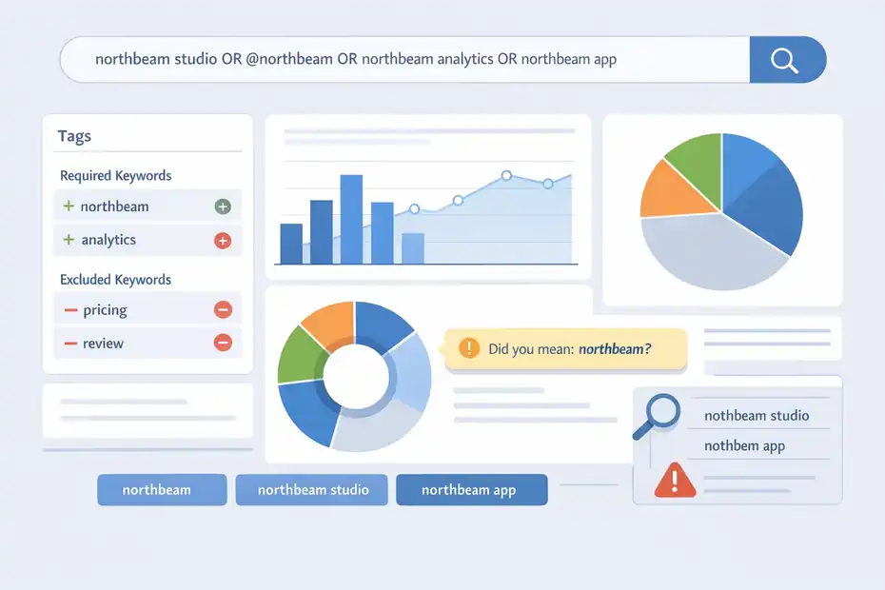This screenshot has width=885, height=590.
Task: Click the tallest bar in bar chart
Action: point(351,219)
